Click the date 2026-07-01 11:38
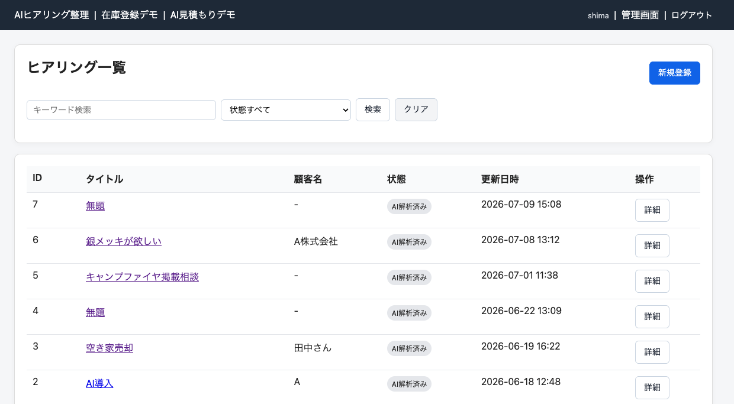Image resolution: width=734 pixels, height=404 pixels. coord(520,275)
